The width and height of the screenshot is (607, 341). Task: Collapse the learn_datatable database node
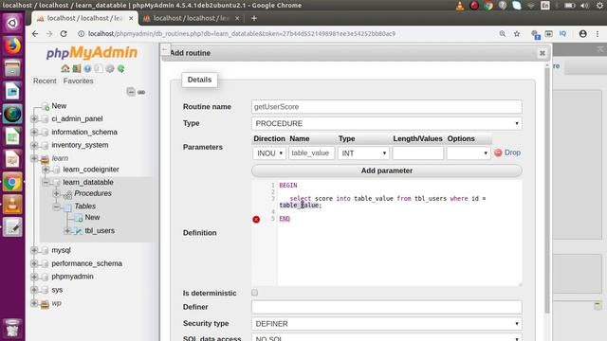[46, 182]
